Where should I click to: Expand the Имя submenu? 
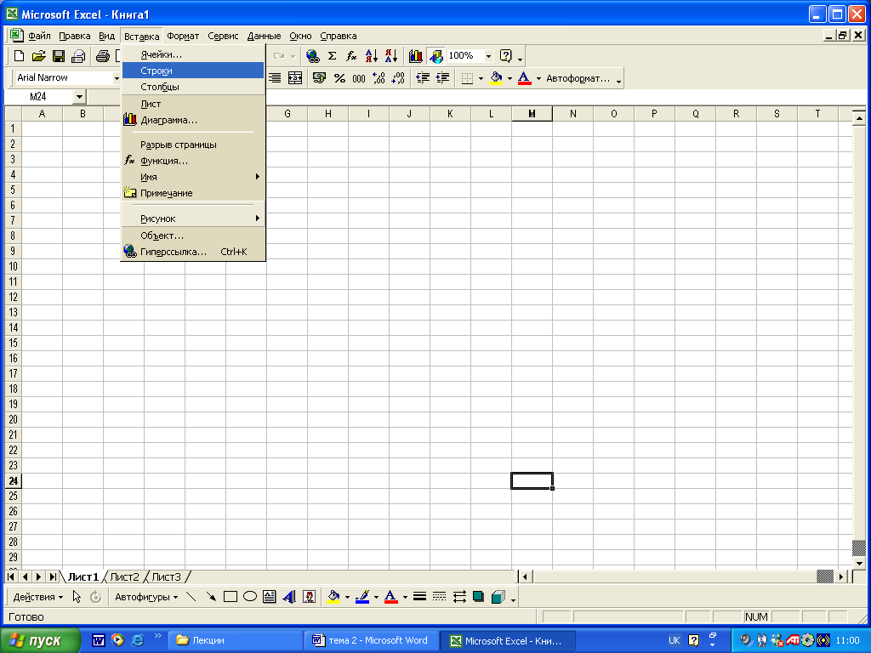pos(193,177)
